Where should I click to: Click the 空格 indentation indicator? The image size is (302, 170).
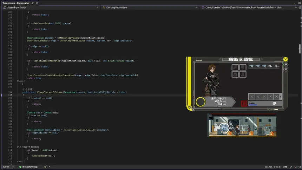point(285,167)
